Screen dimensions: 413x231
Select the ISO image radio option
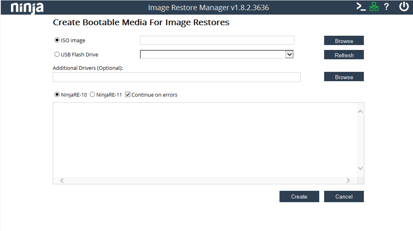(57, 40)
